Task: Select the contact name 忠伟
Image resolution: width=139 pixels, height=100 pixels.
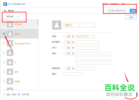Action: (x=16, y=72)
